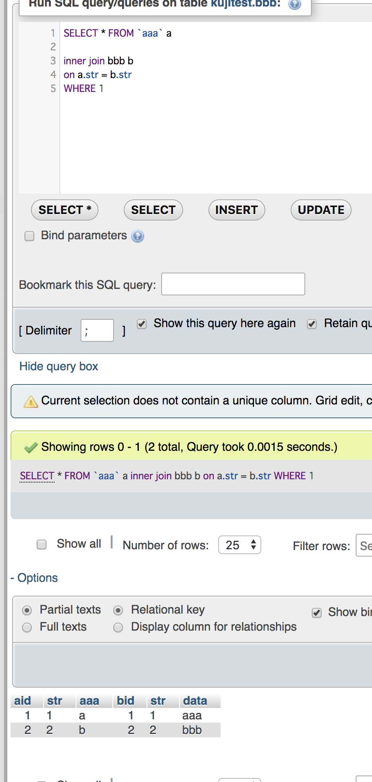Image resolution: width=372 pixels, height=782 pixels.
Task: Choose Display column for relationships option
Action: click(x=118, y=627)
